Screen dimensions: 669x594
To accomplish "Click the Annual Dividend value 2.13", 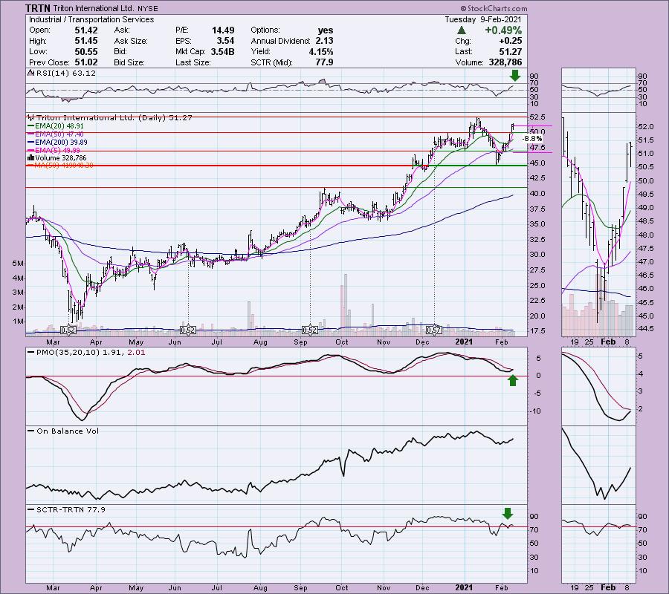I will click(325, 41).
